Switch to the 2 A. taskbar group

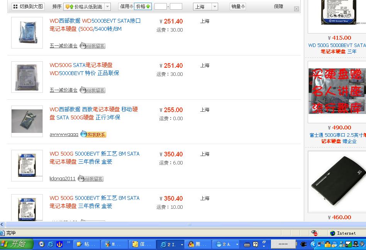coord(226,244)
